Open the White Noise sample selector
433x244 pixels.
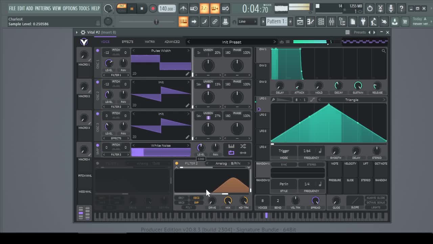point(161,146)
